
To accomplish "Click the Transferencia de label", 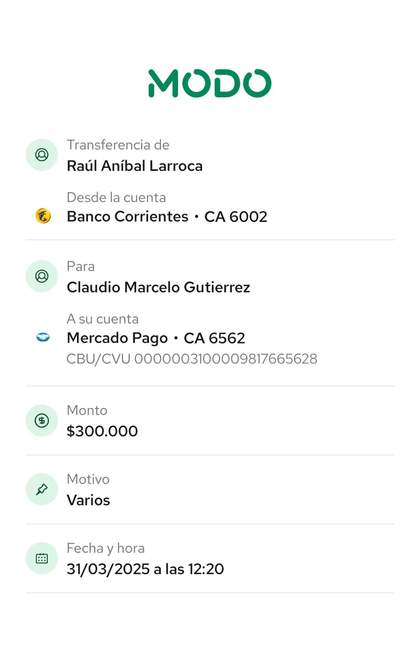I will pos(118,145).
